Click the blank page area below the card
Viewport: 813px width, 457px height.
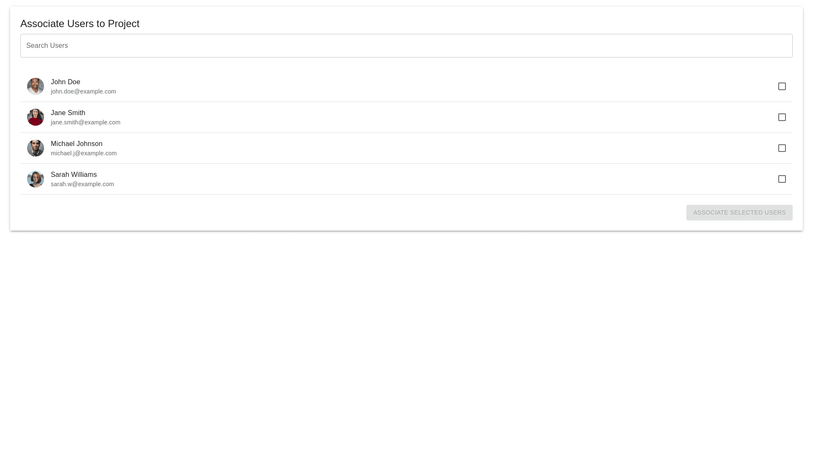click(406, 339)
